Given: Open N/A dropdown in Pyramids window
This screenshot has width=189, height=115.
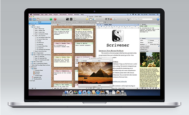Looking at the screenshot, I should (104, 61).
